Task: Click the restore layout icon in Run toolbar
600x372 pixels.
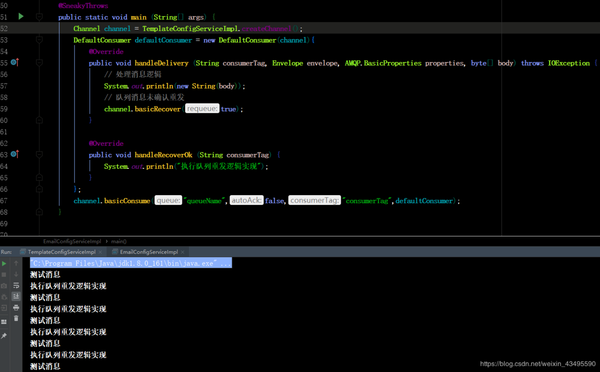Action: tap(4, 322)
